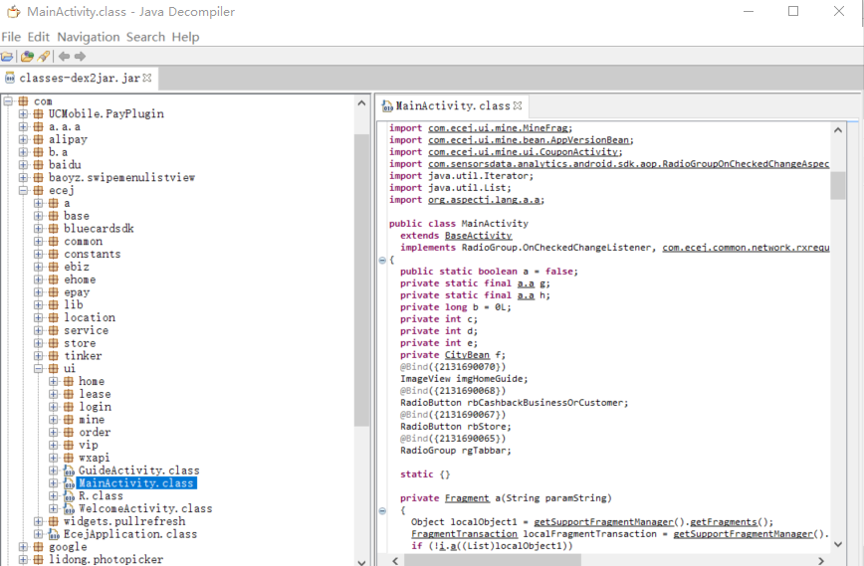Collapse the ui package node

point(38,368)
